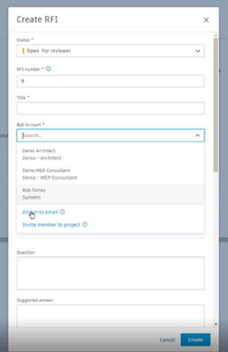Click info icon beside Invite member to project
Screen dimensions: 228x352
pos(85,225)
